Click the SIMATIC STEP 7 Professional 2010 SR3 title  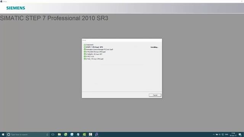coord(54,18)
